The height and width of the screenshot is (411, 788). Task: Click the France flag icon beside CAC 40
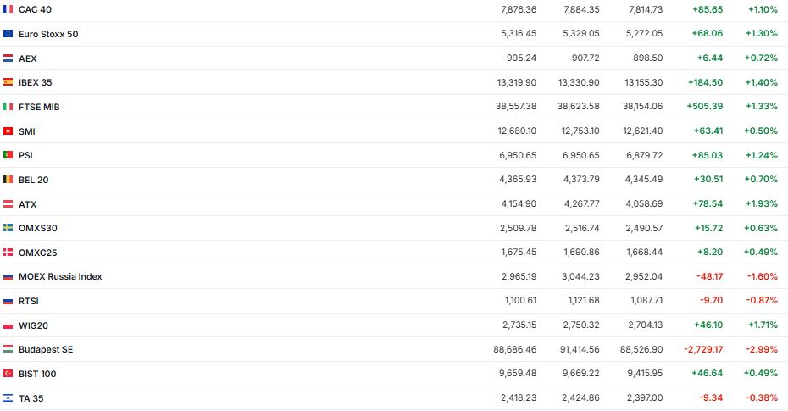coord(8,9)
